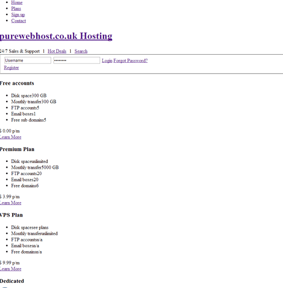
Task: Open the Sign up link
Action: click(x=18, y=14)
